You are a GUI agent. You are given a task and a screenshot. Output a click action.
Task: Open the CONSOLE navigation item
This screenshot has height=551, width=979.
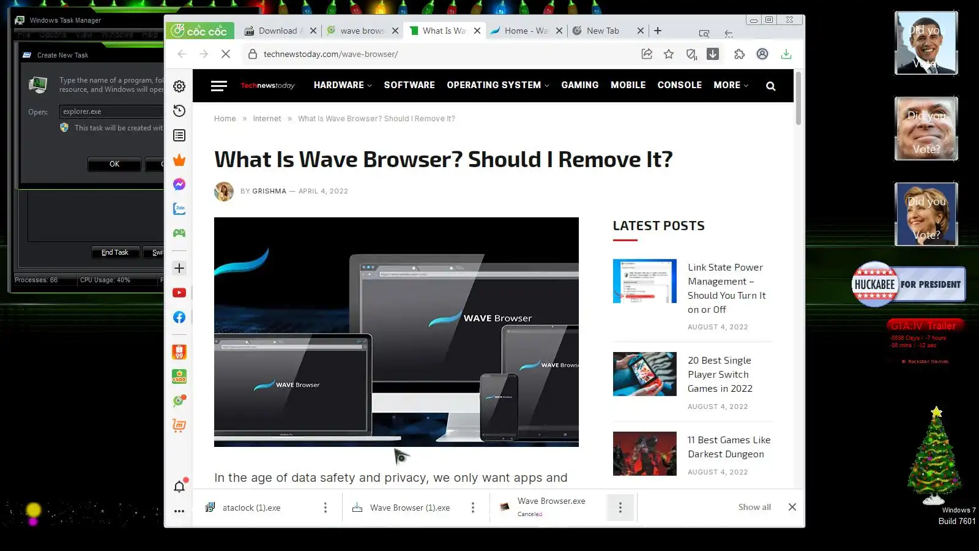click(679, 85)
